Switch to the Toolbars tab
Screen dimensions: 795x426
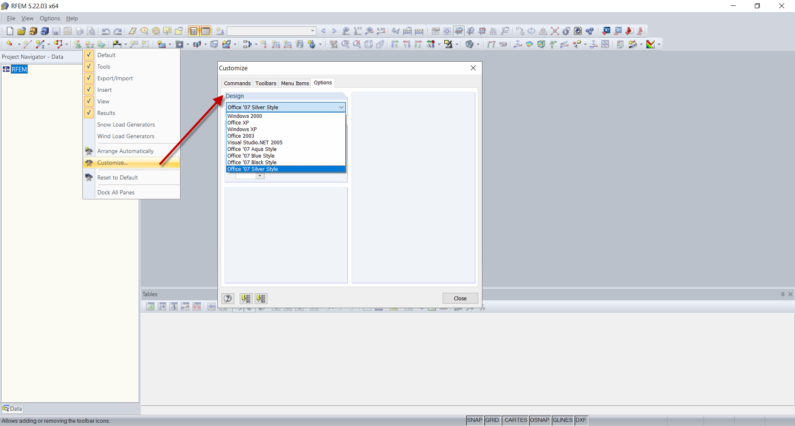(x=266, y=83)
